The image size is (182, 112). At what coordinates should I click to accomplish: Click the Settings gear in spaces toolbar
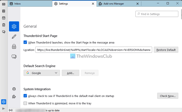(x=4, y=102)
